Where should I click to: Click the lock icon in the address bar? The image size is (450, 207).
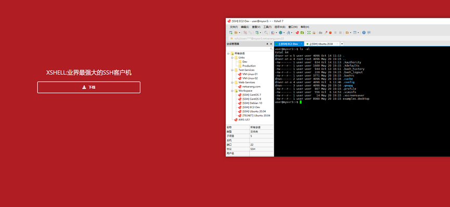click(232, 38)
